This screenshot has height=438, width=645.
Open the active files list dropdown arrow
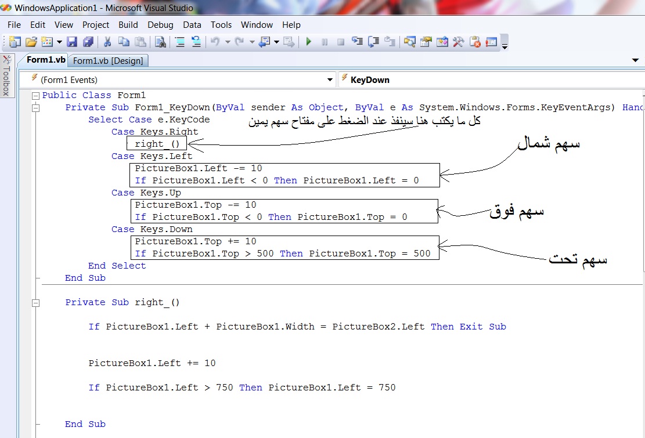pyautogui.click(x=635, y=60)
